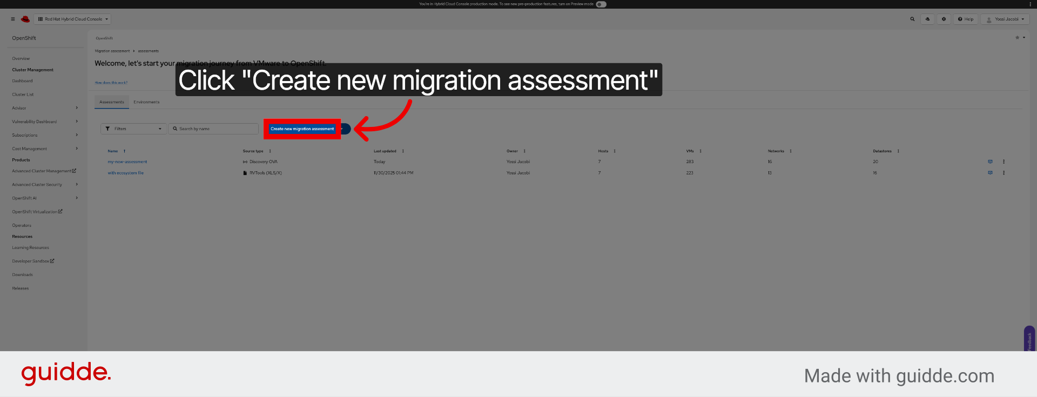Open the Yossi Jacobi user menu
Image resolution: width=1037 pixels, height=397 pixels.
(x=1005, y=19)
